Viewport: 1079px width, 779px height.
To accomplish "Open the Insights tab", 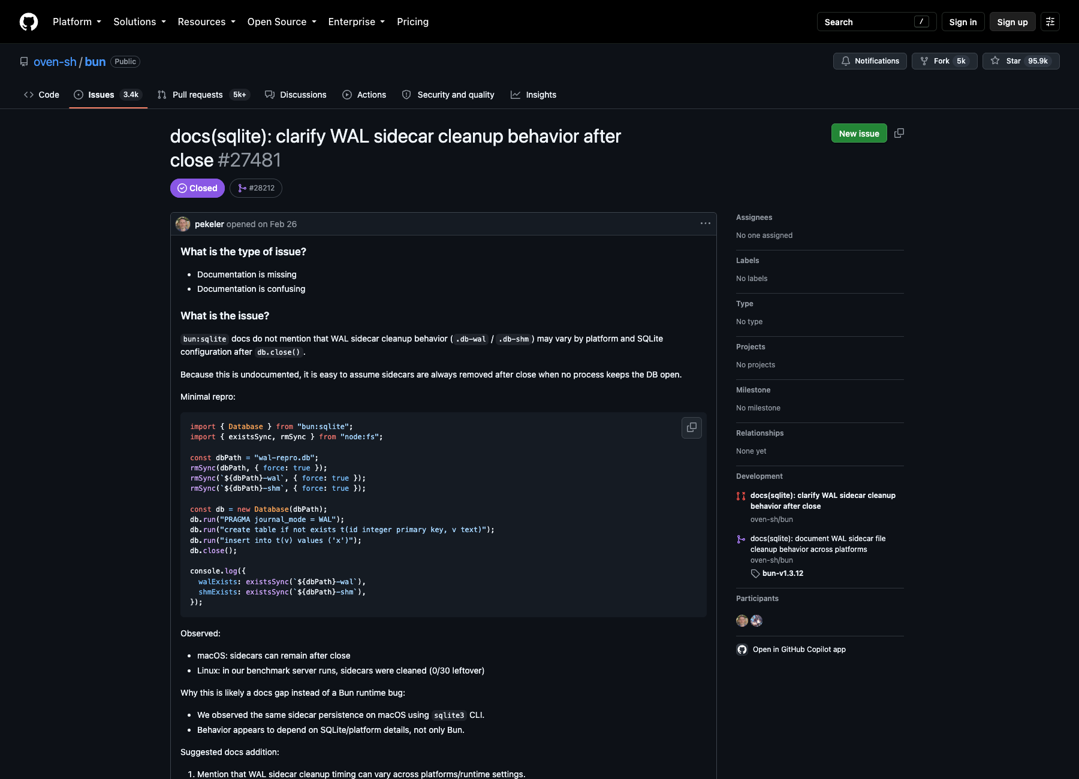I will [x=534, y=95].
